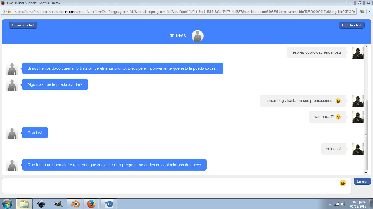Viewport: 373px width, 209px height.
Task: Click the Show desktop strip beside the clock
Action: pyautogui.click(x=371, y=204)
